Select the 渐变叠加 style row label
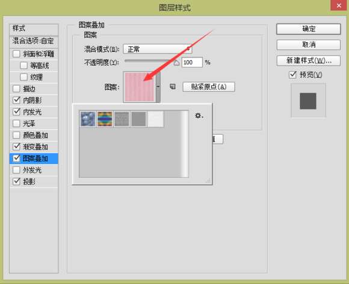Screen dimensions: 349x284 pyautogui.click(x=36, y=147)
